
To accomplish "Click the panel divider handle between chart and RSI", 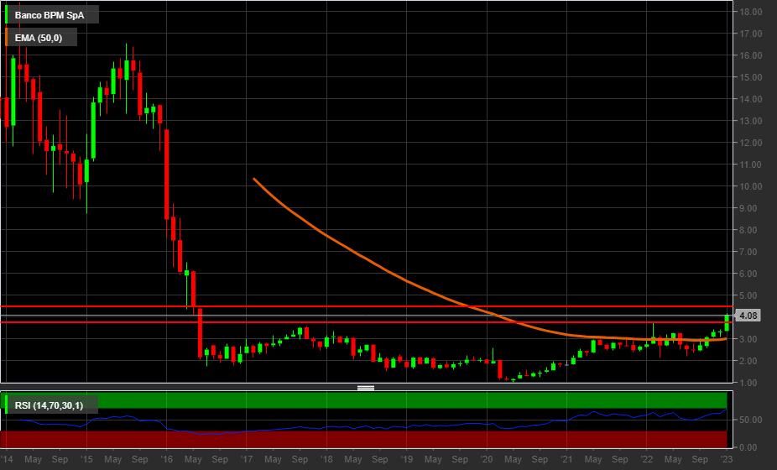I will (366, 388).
